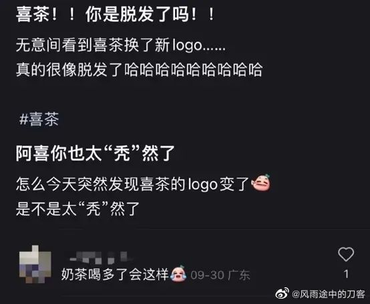Click the line 真的很像脱发了哈哈哈
The image size is (370, 304).
tap(139, 69)
